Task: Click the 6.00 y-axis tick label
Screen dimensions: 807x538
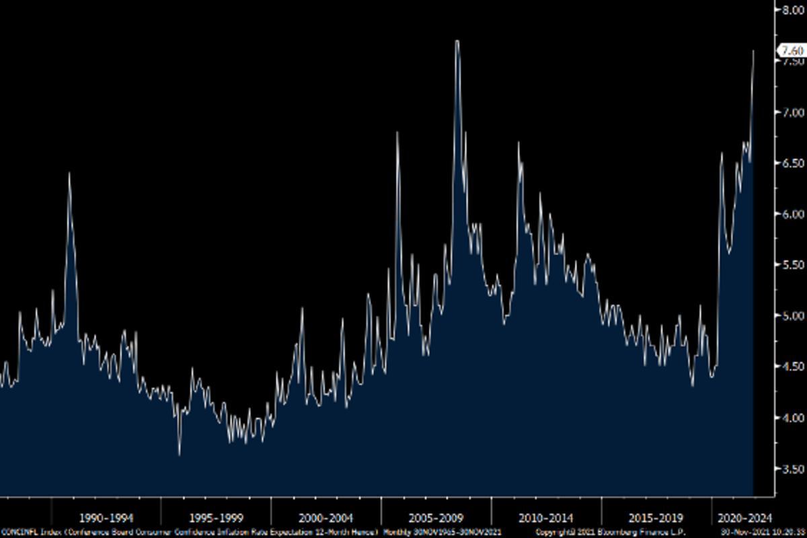Action: pyautogui.click(x=792, y=214)
